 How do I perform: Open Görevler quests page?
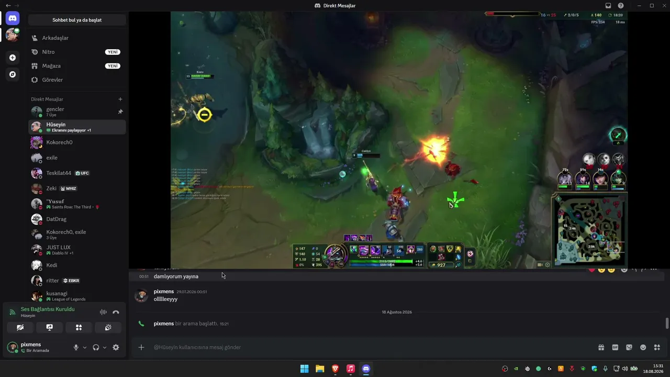[x=77, y=80]
